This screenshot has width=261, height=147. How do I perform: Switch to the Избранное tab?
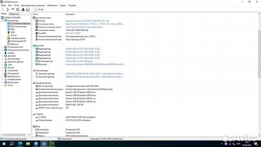coord(14,14)
